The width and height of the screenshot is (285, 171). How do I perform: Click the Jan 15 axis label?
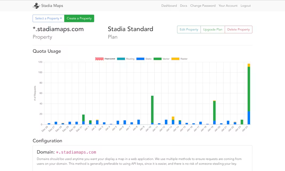[183, 129]
